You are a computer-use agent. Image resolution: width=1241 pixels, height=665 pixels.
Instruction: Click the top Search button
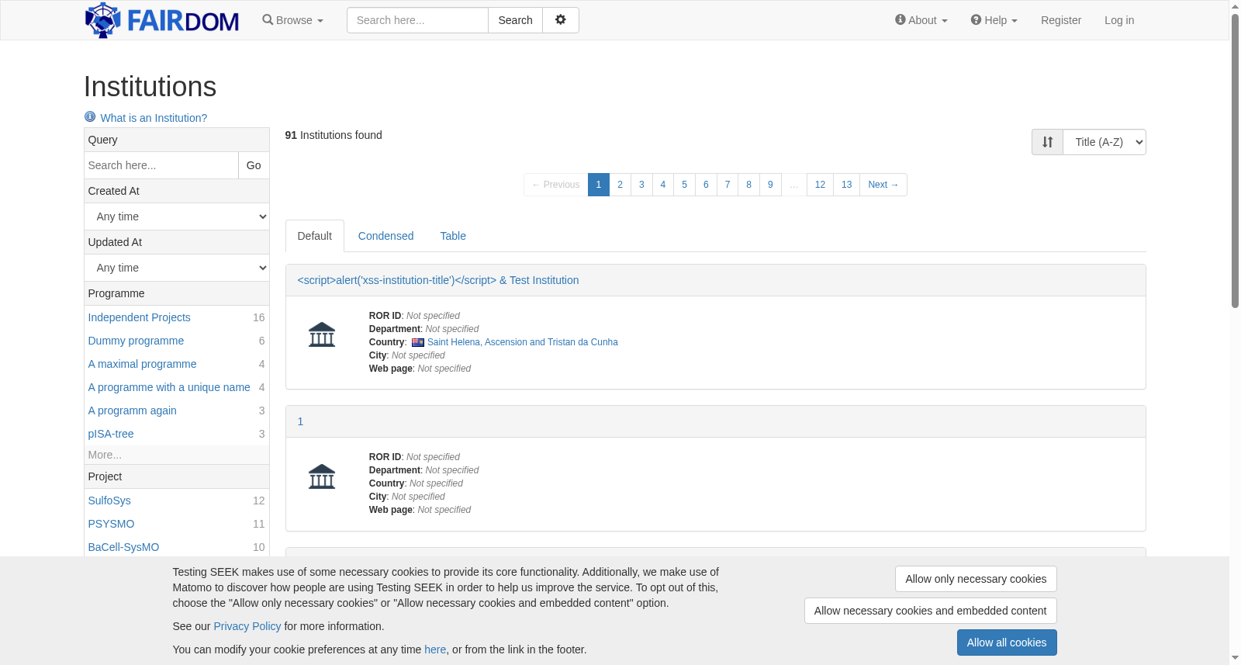tap(515, 20)
